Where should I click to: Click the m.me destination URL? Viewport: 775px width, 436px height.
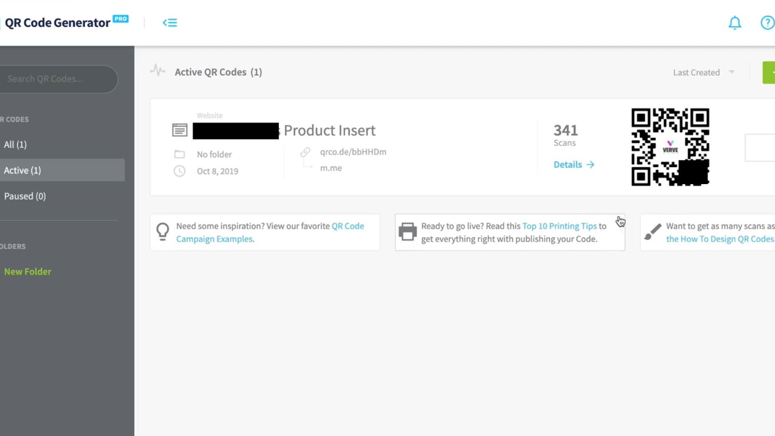(331, 168)
